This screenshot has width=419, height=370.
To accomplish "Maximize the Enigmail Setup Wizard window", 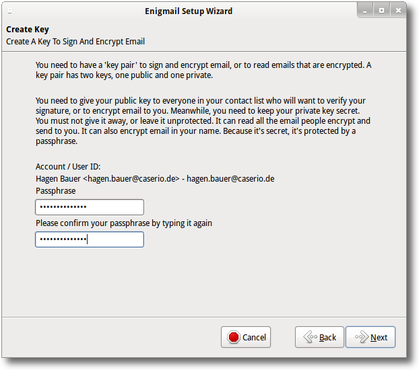I will (x=381, y=11).
